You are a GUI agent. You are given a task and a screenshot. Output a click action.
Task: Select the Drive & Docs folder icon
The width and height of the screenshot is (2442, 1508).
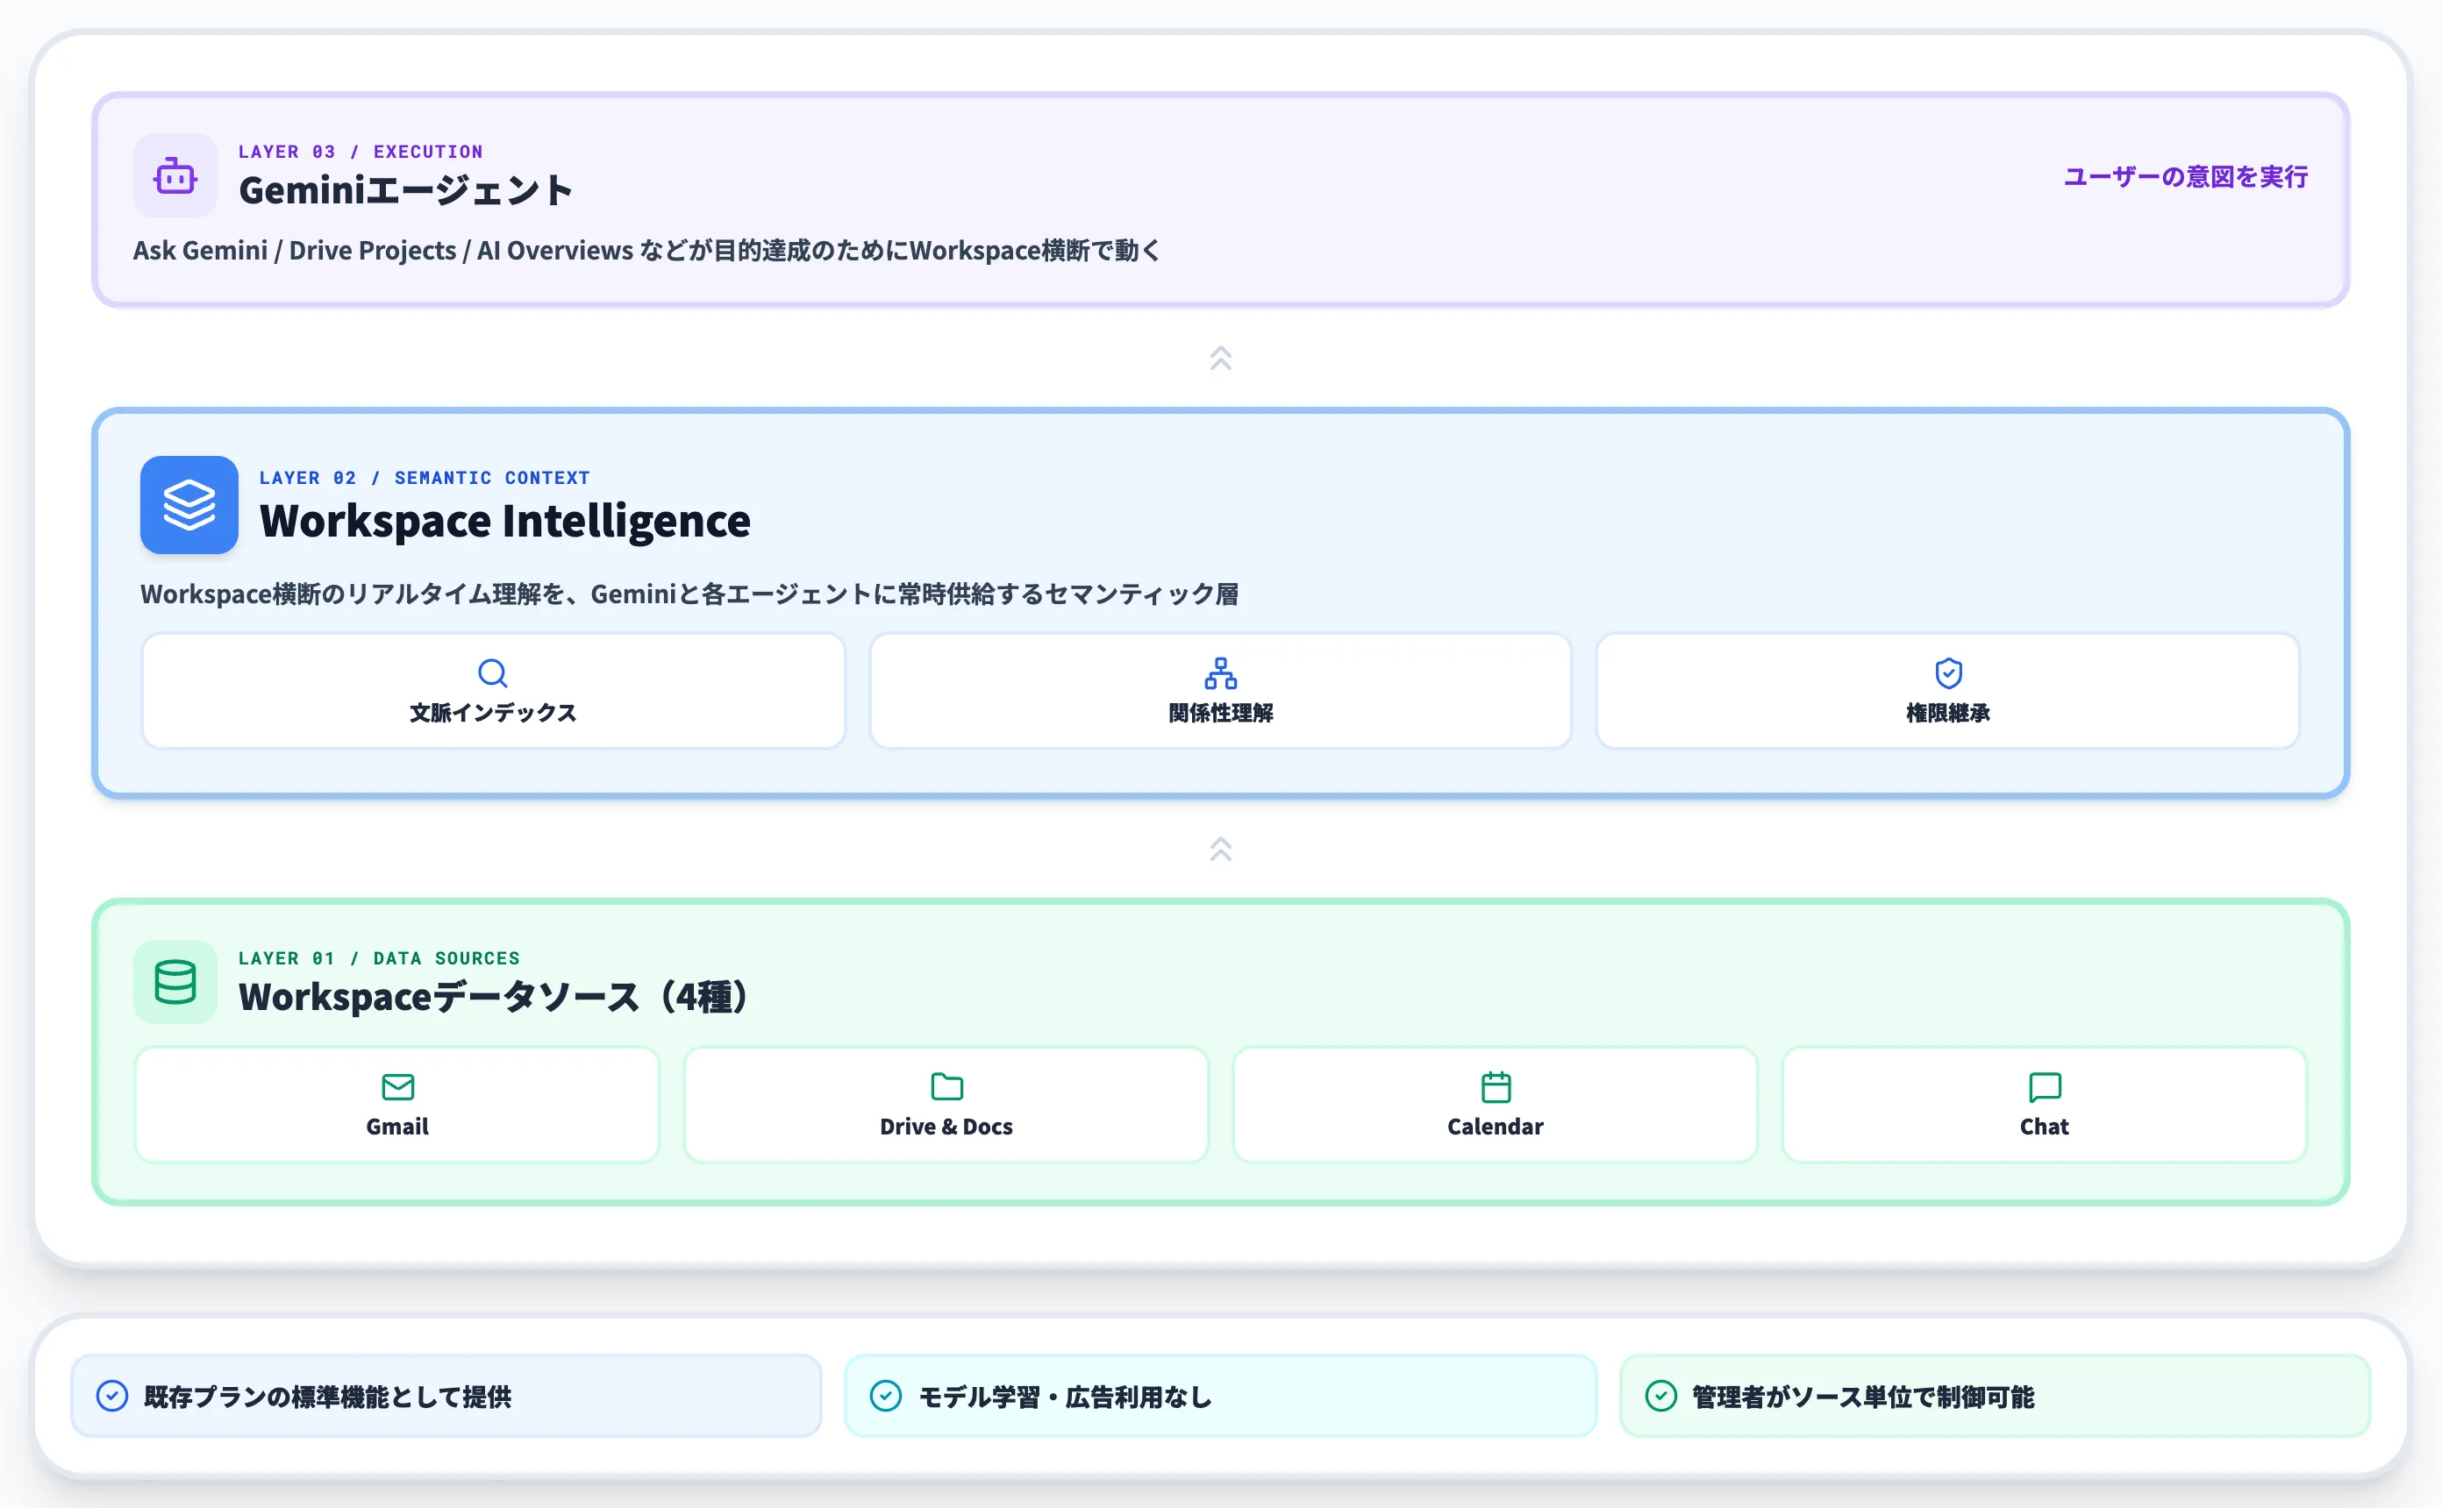(946, 1086)
